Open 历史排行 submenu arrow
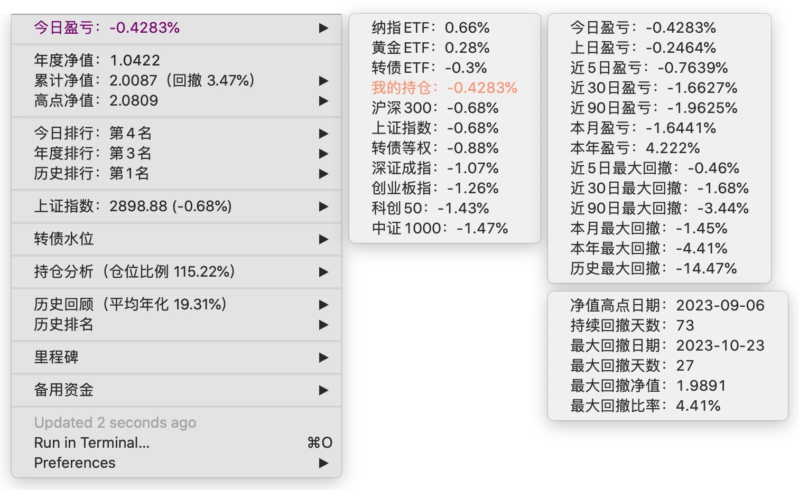This screenshot has width=799, height=490. [323, 174]
